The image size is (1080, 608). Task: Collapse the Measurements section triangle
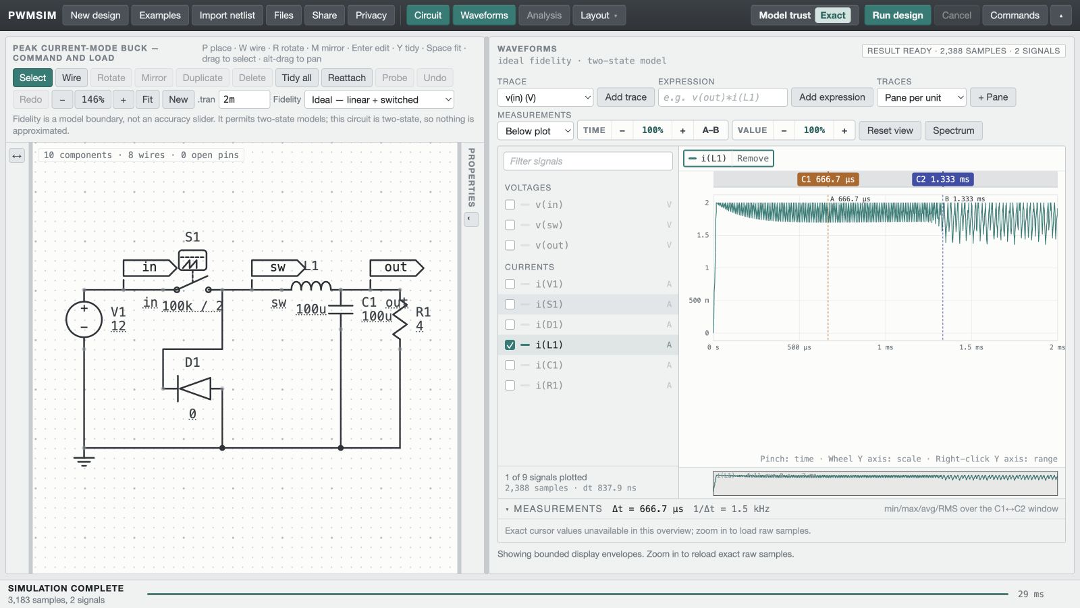(x=507, y=509)
